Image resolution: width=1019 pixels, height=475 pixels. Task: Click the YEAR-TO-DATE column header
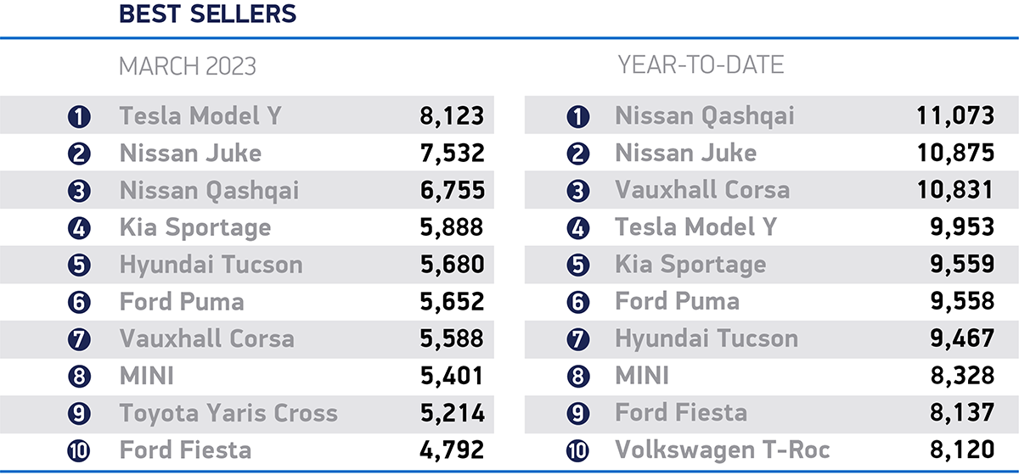tap(701, 65)
